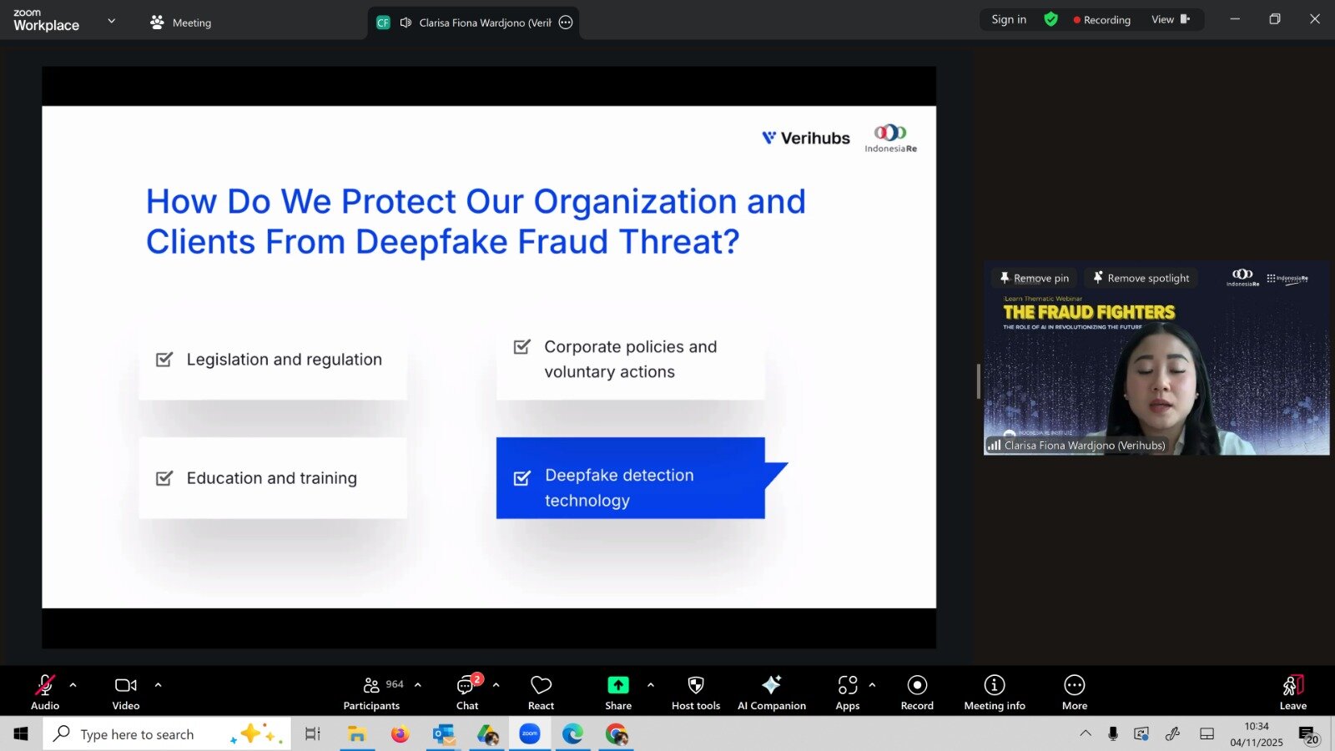Unmute the microphone with Audio button
The width and height of the screenshot is (1335, 751).
click(45, 693)
